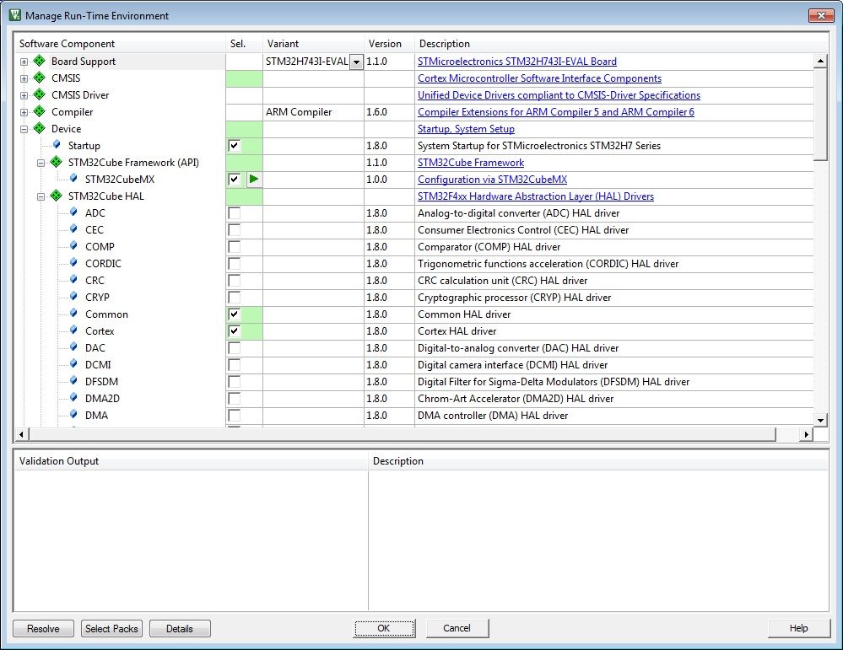Open the Startup, System Setup link
The height and width of the screenshot is (650, 843).
tap(466, 129)
